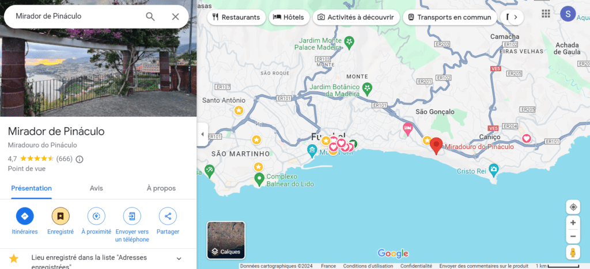Image resolution: width=590 pixels, height=269 pixels.
Task: Click Jardim Monte Palace Madeira marker
Action: [x=350, y=43]
